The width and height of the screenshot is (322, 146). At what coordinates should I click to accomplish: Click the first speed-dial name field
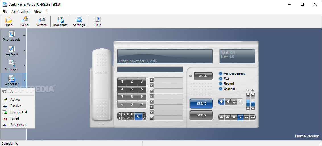[x=168, y=80]
